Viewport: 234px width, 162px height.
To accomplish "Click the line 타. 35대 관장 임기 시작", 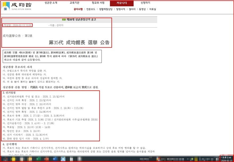I will (26, 139).
